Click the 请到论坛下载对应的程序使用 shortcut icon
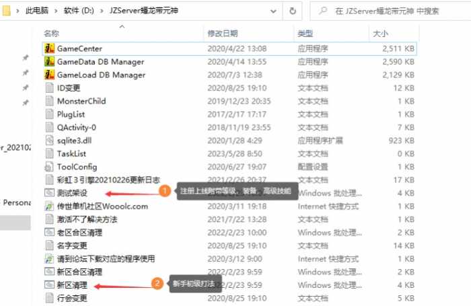The image size is (471, 306). [x=49, y=258]
